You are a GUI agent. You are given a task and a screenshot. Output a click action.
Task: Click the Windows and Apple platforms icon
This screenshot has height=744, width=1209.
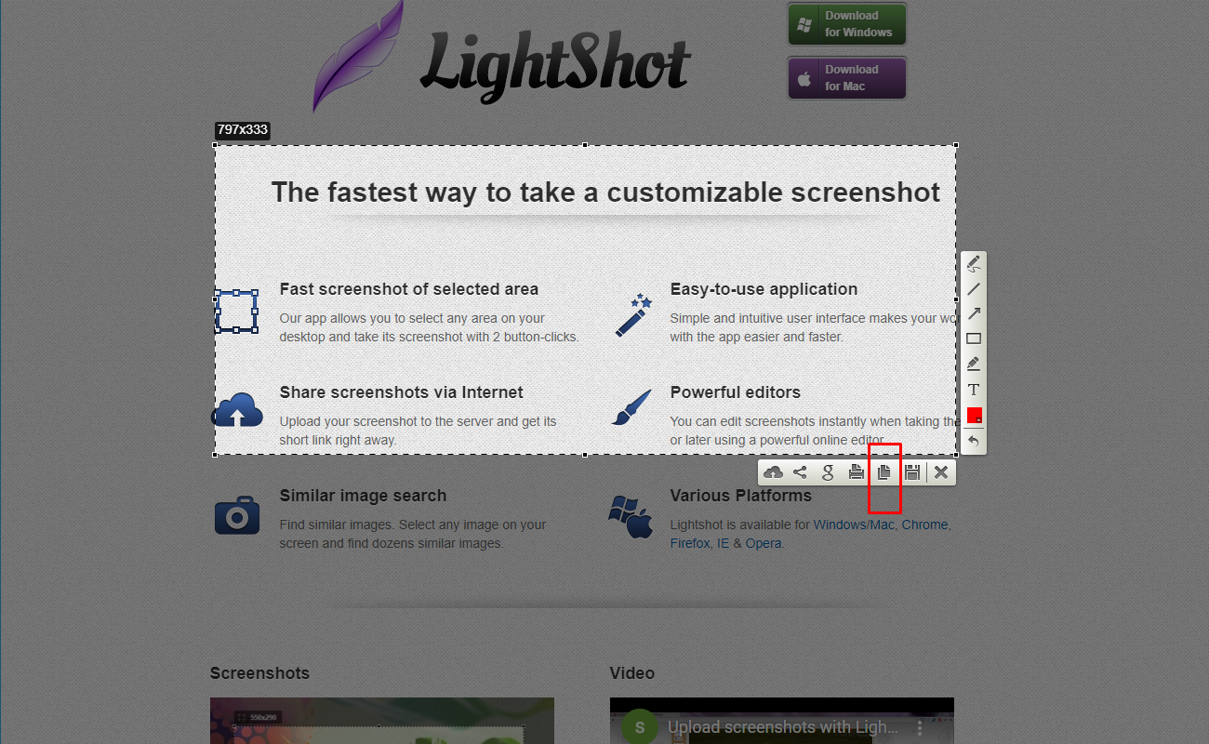(x=631, y=517)
